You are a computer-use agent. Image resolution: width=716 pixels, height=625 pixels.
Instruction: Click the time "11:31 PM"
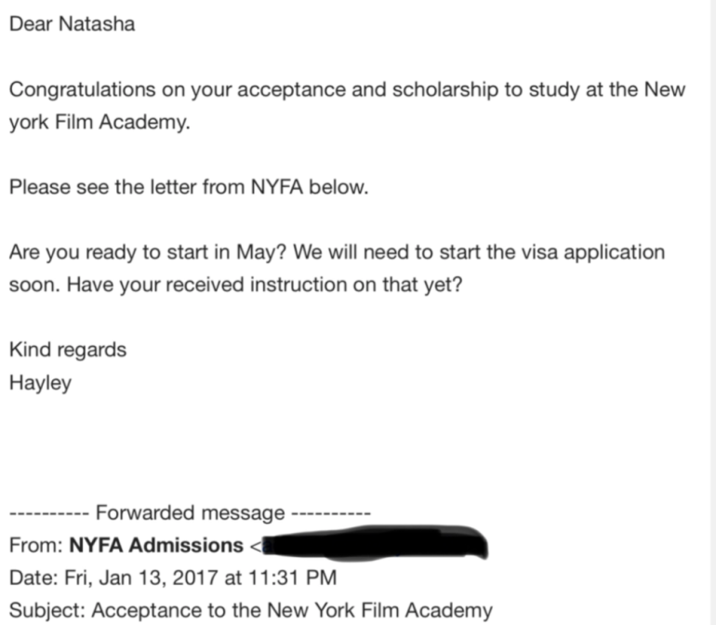[x=292, y=578]
